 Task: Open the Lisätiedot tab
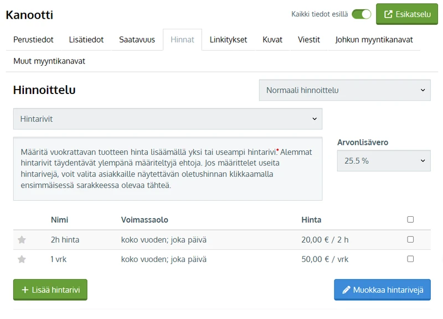pyautogui.click(x=86, y=40)
